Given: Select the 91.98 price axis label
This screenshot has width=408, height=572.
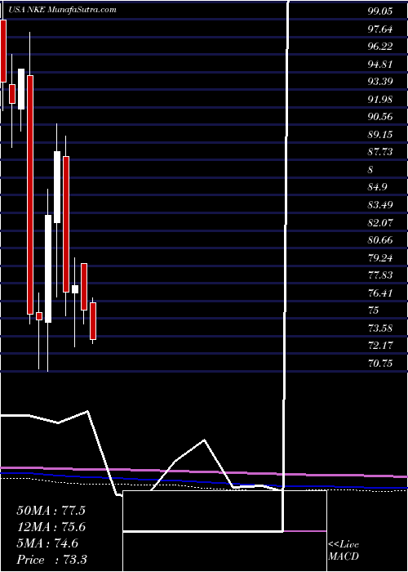Looking at the screenshot, I should tap(380, 99).
